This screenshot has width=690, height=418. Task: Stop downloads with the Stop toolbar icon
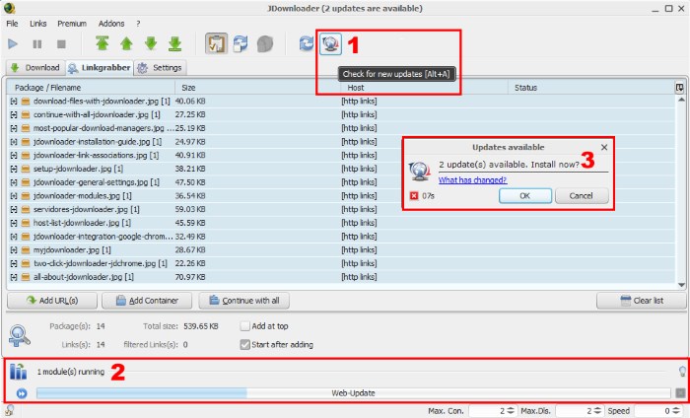61,44
